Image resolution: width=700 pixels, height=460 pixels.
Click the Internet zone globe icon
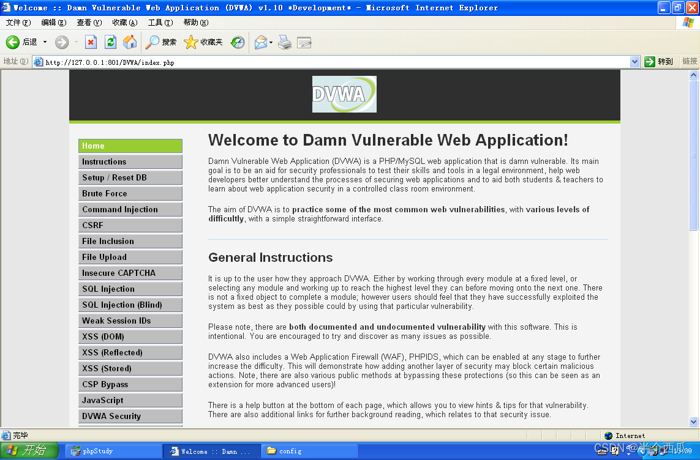[609, 436]
